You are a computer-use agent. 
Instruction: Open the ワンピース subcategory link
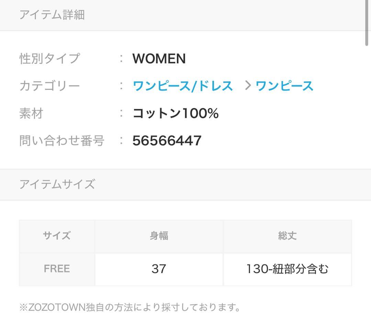284,86
